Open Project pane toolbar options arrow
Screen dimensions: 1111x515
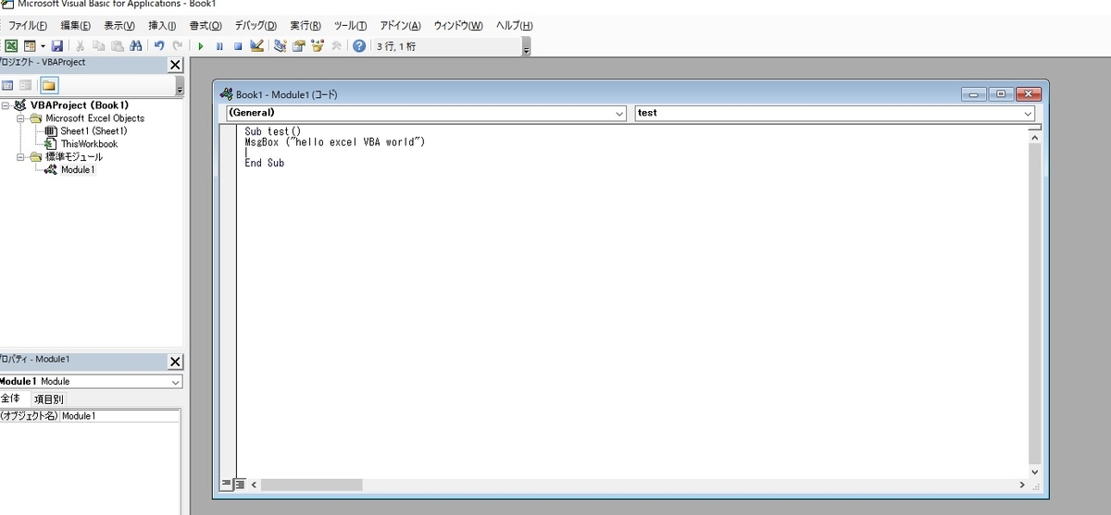180,86
